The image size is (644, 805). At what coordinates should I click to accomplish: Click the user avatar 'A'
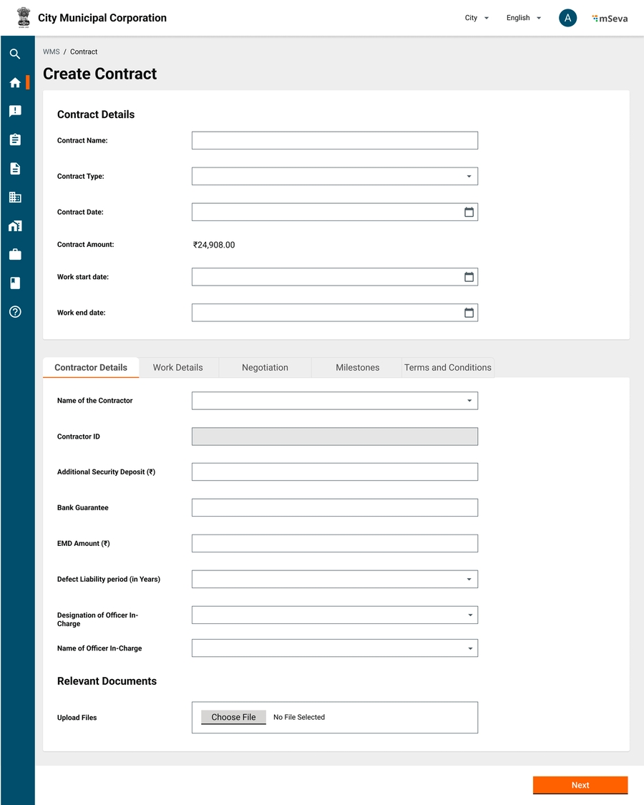pos(567,19)
